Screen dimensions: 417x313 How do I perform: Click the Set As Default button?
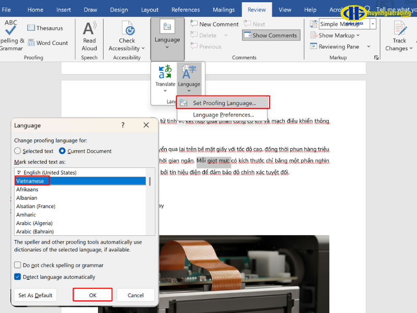point(35,295)
